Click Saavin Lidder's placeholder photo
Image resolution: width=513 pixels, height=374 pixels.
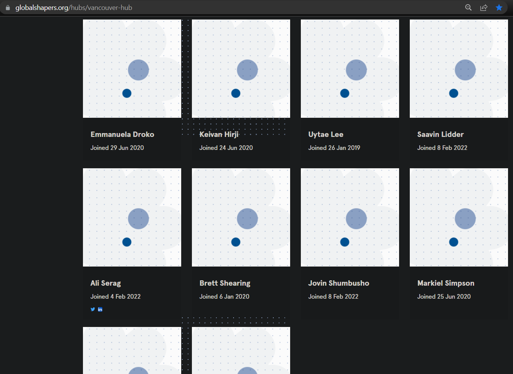point(459,69)
